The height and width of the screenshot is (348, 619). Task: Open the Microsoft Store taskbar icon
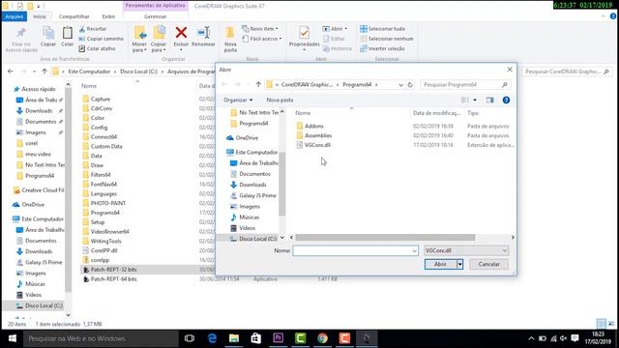tap(256, 338)
